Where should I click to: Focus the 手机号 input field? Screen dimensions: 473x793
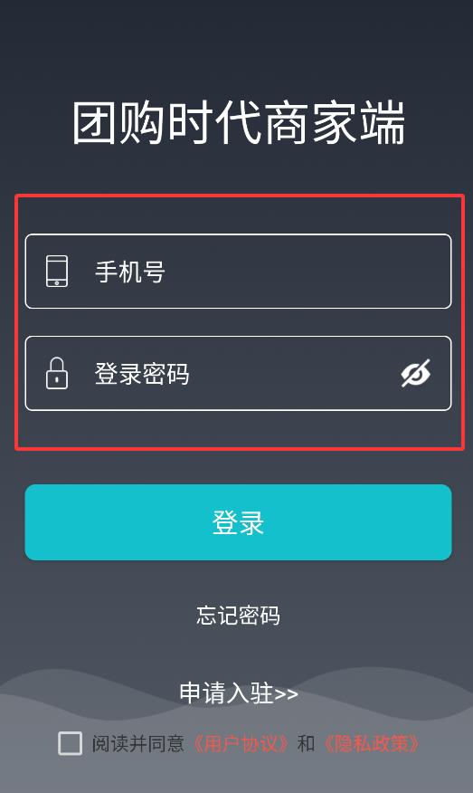click(x=238, y=271)
